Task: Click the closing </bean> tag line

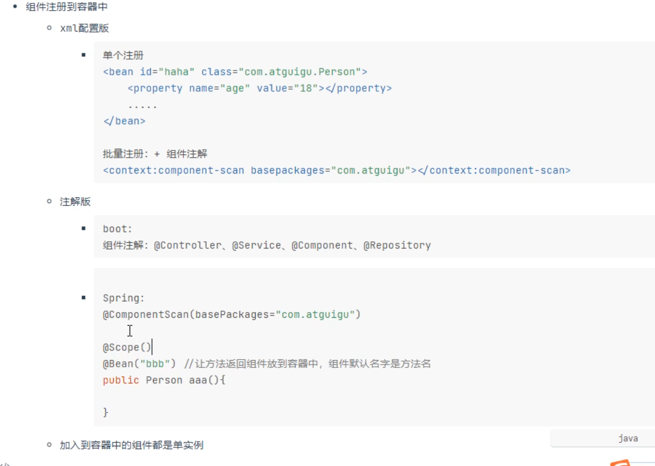Action: (x=124, y=121)
